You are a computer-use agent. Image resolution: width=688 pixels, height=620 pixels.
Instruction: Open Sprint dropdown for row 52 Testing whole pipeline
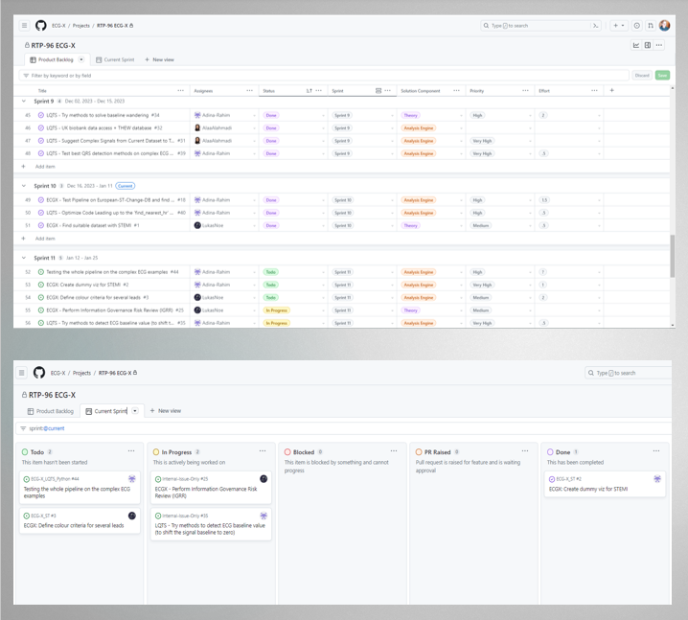coord(392,272)
